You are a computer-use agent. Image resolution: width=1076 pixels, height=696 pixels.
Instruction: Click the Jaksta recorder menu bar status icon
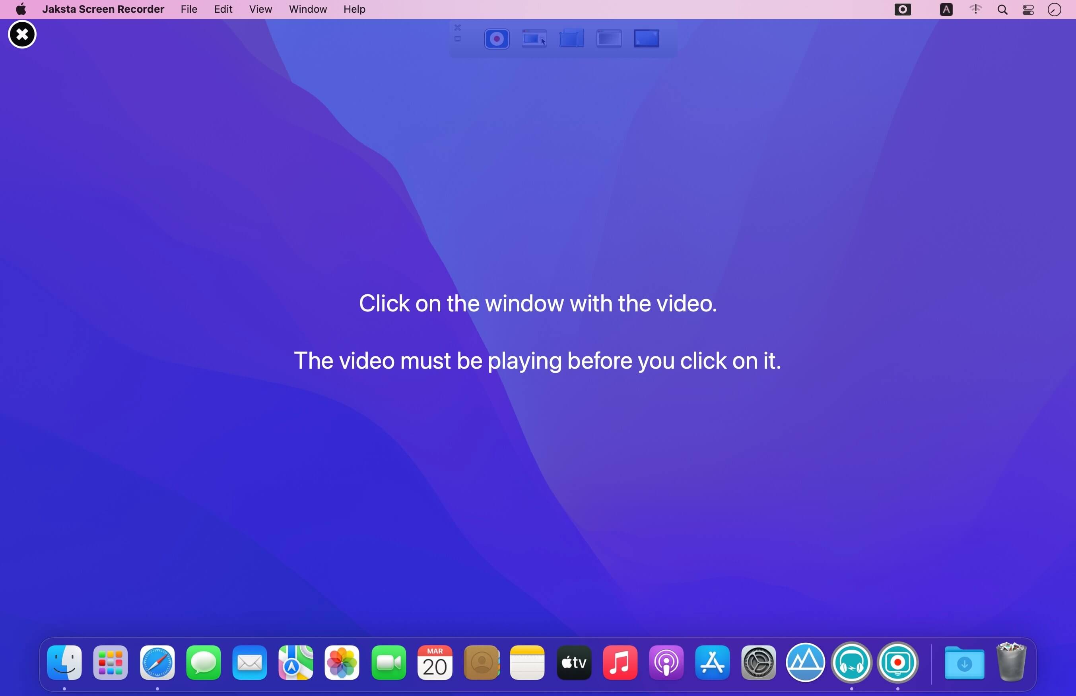[902, 10]
